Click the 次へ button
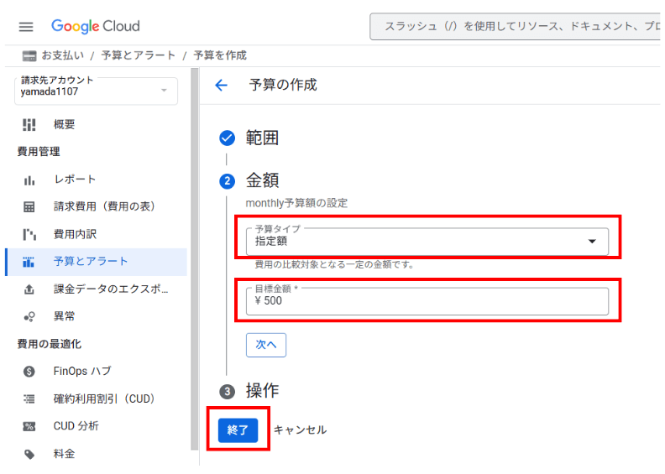The height and width of the screenshot is (474, 665). coord(265,344)
